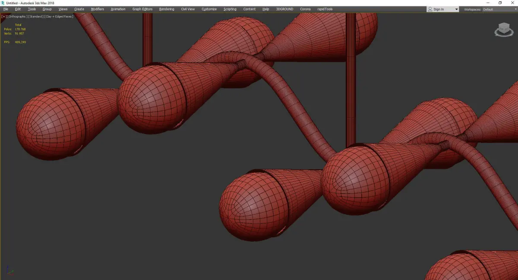Open the Workspaces Default dropdown
This screenshot has height=280, width=518.
[x=499, y=9]
